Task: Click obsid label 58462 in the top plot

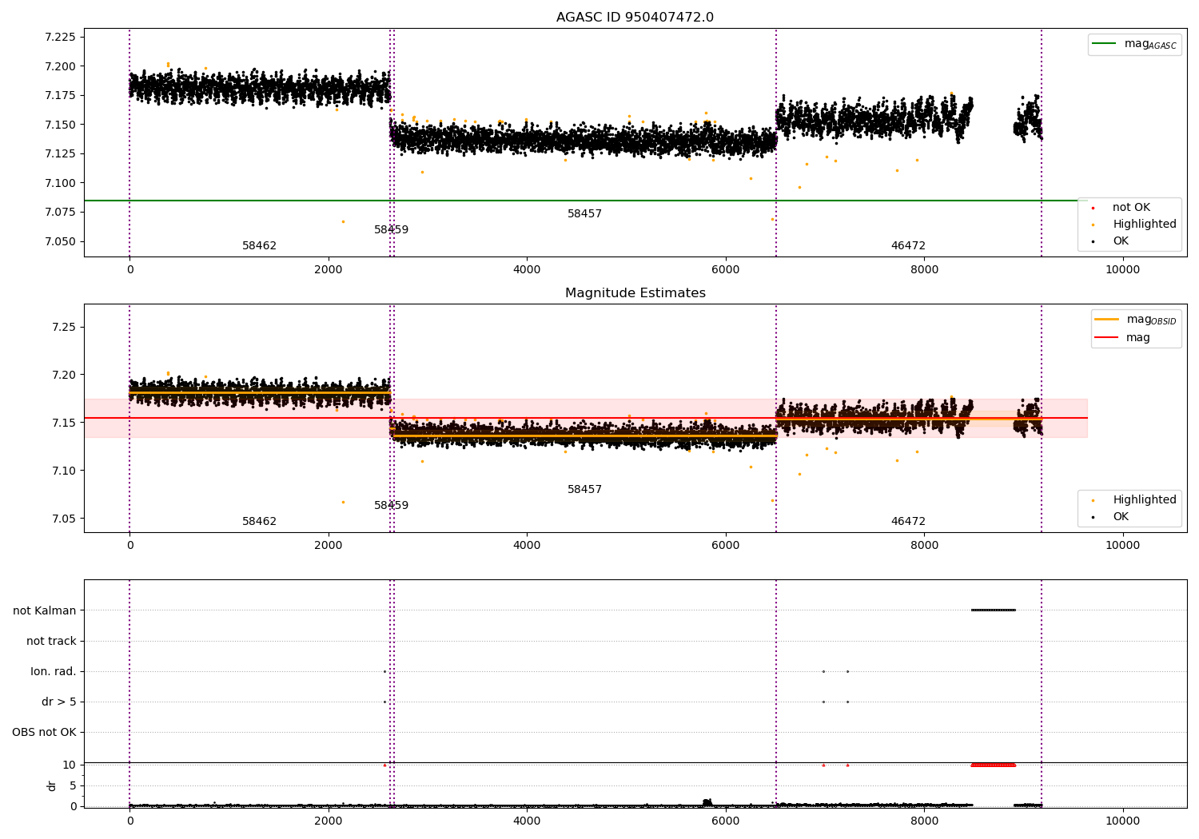Action: click(259, 246)
